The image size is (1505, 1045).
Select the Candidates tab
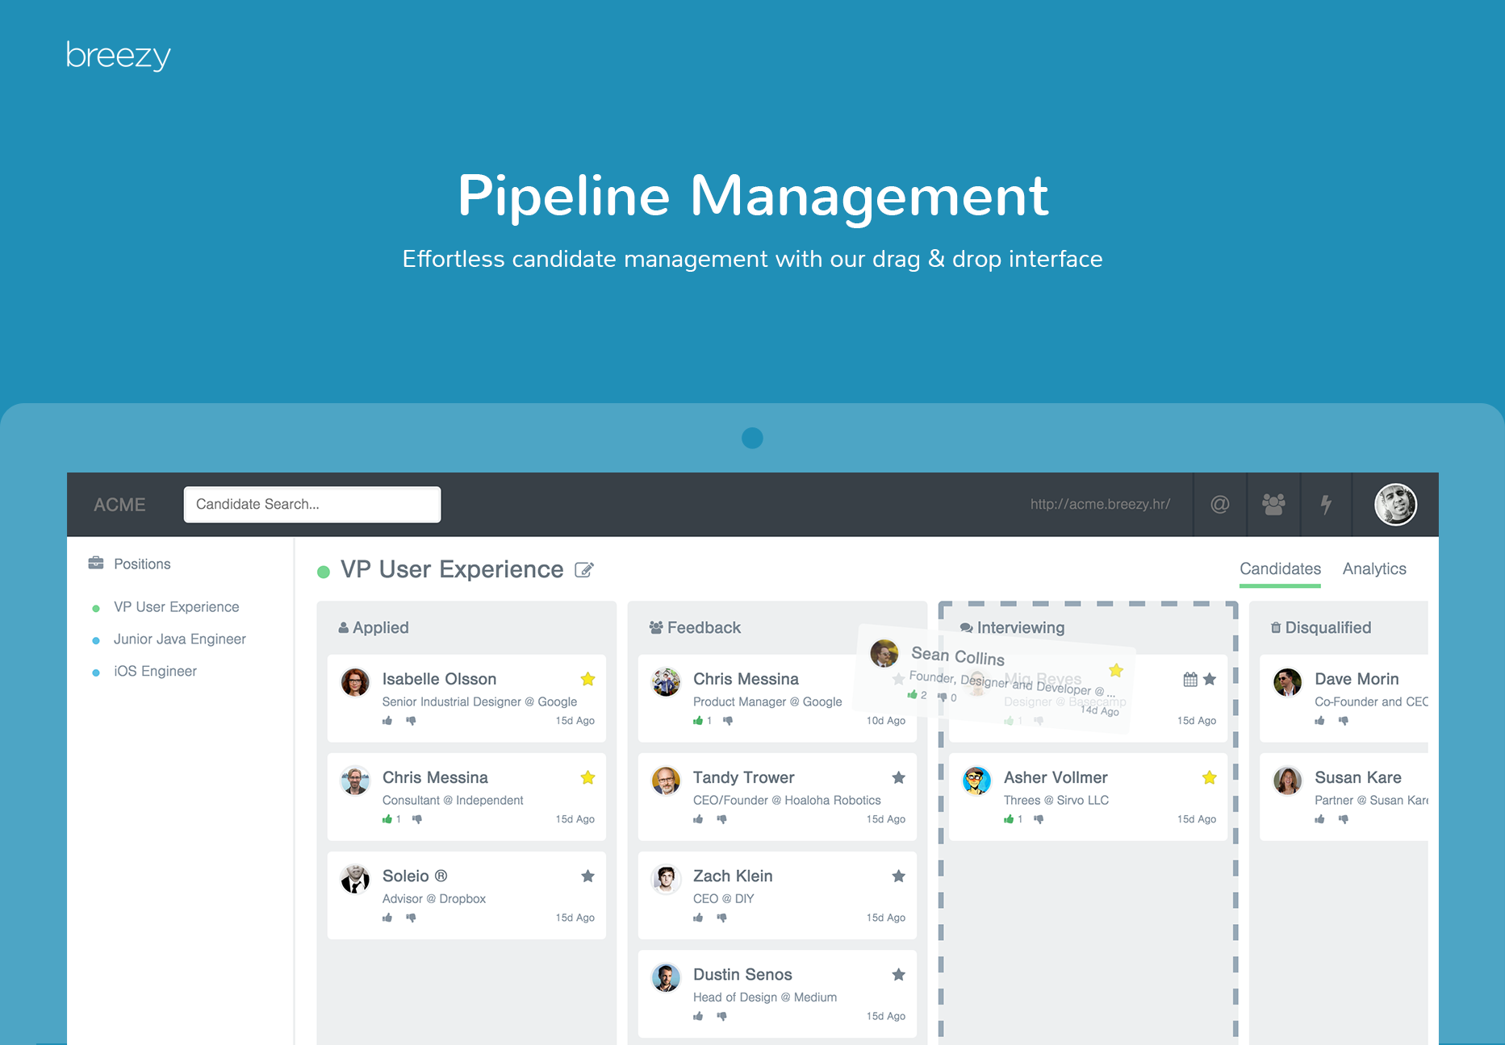click(x=1280, y=569)
